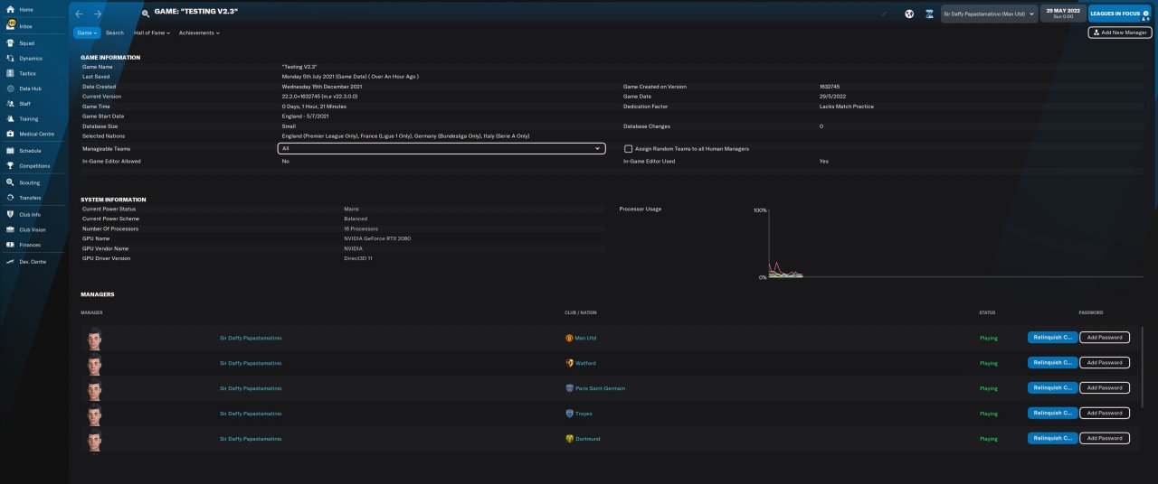Continue via Leagues In Focus button
The height and width of the screenshot is (484, 1158).
[1120, 14]
